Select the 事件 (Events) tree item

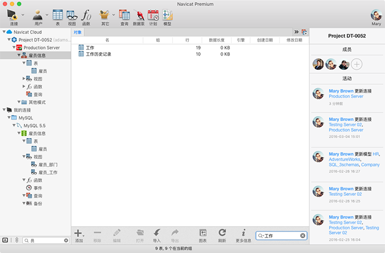[x=34, y=188]
